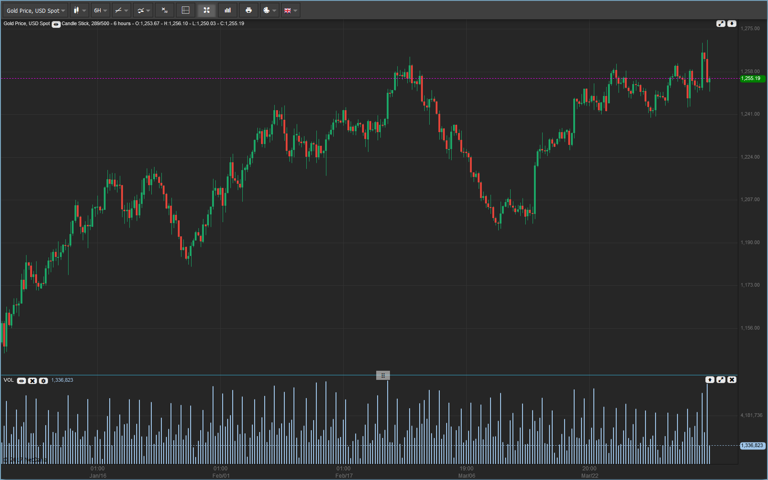Viewport: 768px width, 480px height.
Task: Move the price panel down with arrow
Action: [732, 23]
